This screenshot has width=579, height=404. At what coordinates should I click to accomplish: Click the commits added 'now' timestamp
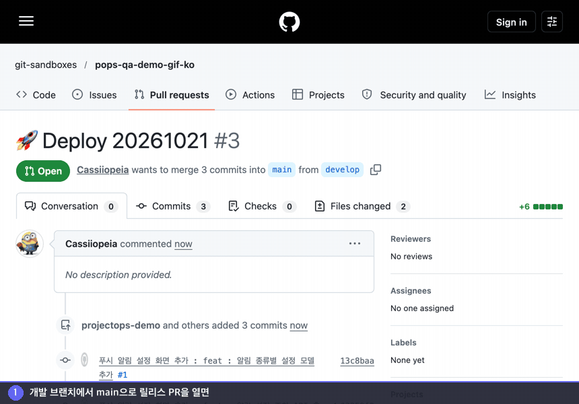(299, 325)
